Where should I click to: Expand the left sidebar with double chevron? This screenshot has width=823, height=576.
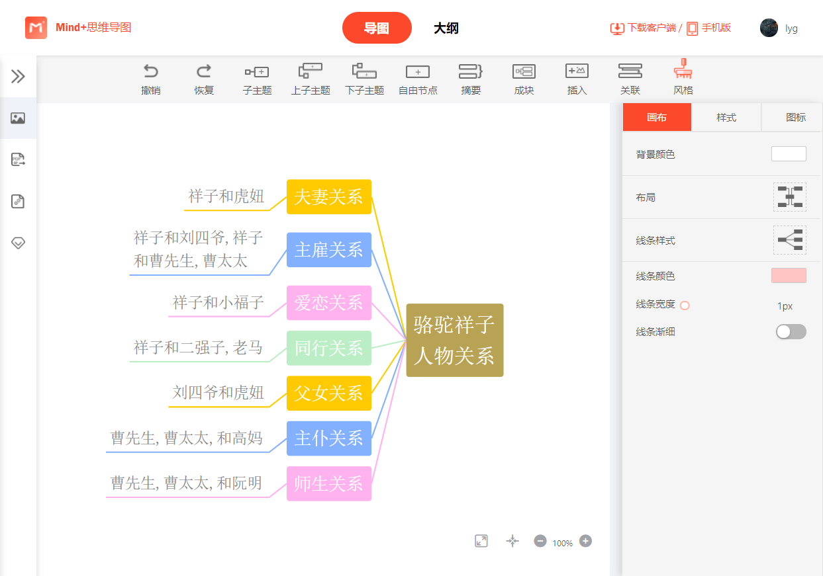[x=18, y=76]
